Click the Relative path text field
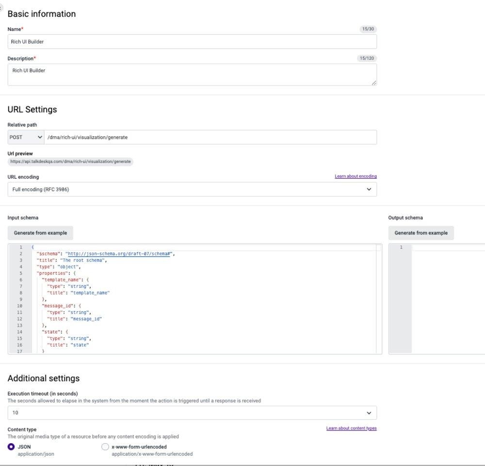The width and height of the screenshot is (485, 466). point(210,137)
